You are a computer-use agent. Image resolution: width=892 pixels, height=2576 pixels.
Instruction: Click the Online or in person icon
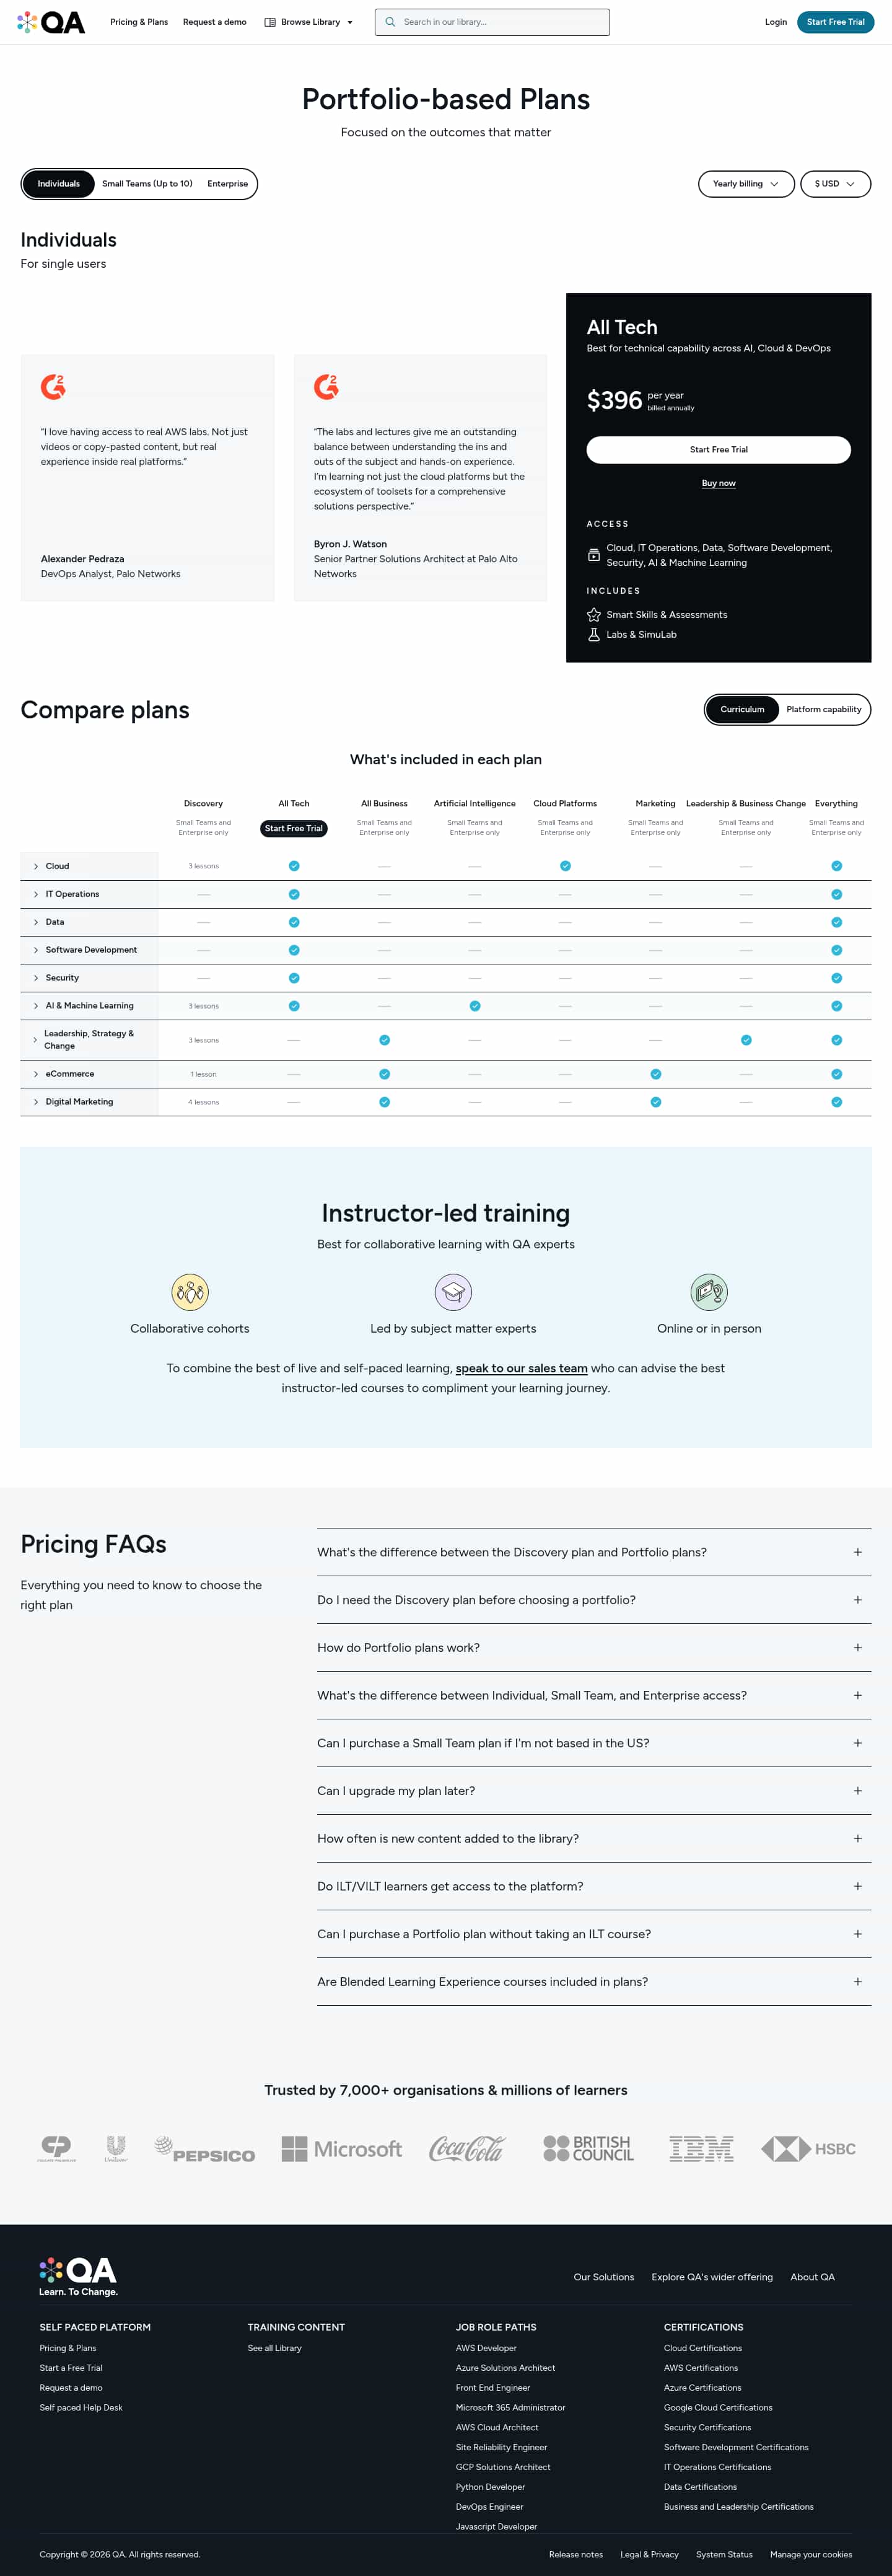click(x=709, y=1292)
